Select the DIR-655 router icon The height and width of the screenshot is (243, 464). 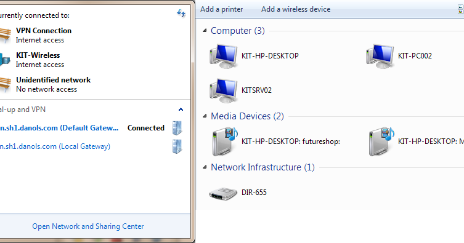[x=223, y=193]
